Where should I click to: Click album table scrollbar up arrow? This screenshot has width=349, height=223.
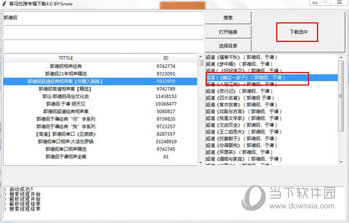point(201,57)
